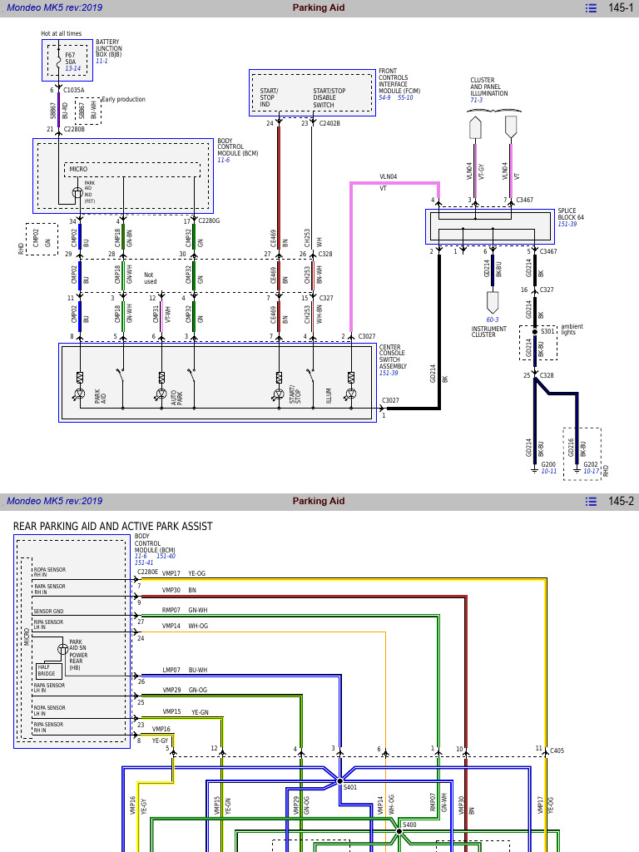The width and height of the screenshot is (639, 852).
Task: Click the Parking Aid title on page 145-1
Action: 319,7
